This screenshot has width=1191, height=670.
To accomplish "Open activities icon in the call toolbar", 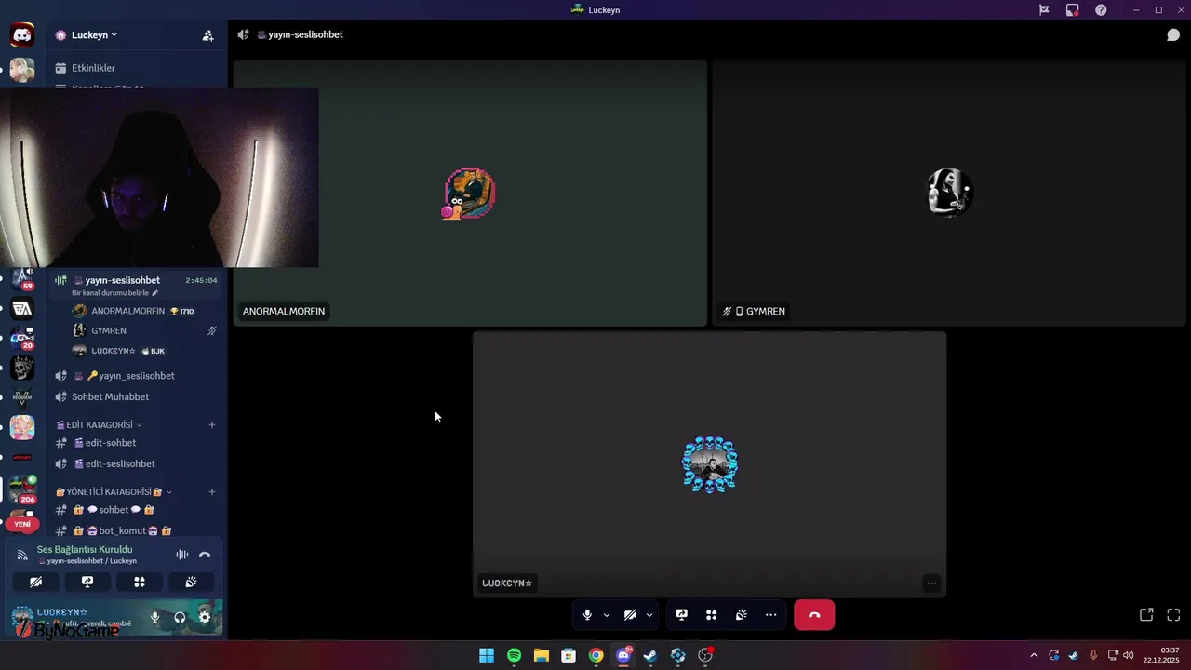I will (711, 615).
